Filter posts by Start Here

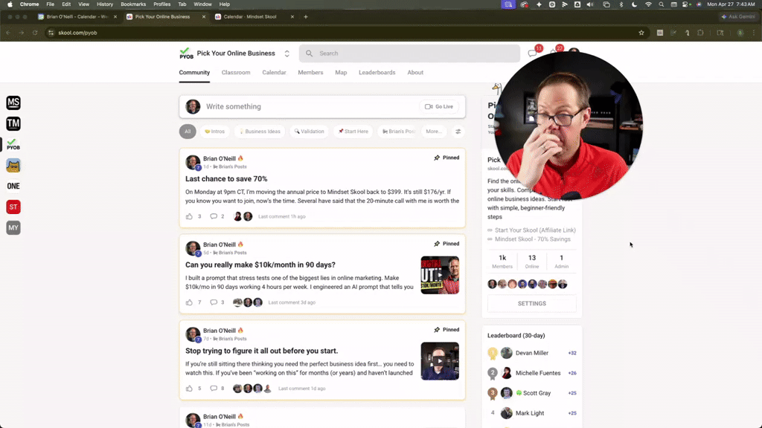tap(353, 132)
